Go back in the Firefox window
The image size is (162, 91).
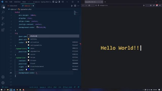click(83, 5)
